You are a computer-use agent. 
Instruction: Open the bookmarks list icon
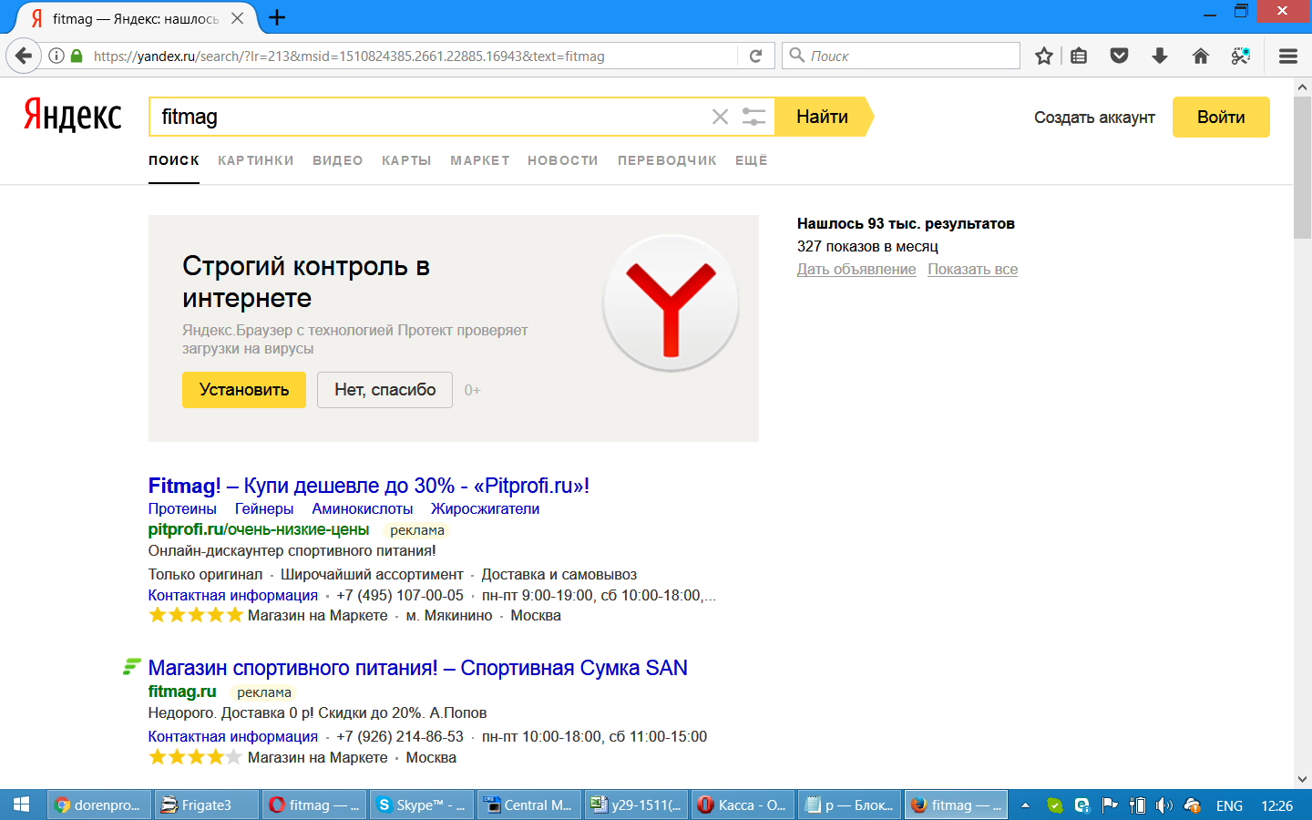point(1079,56)
